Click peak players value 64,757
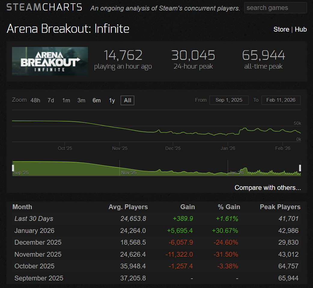The height and width of the screenshot is (288, 313). click(288, 266)
